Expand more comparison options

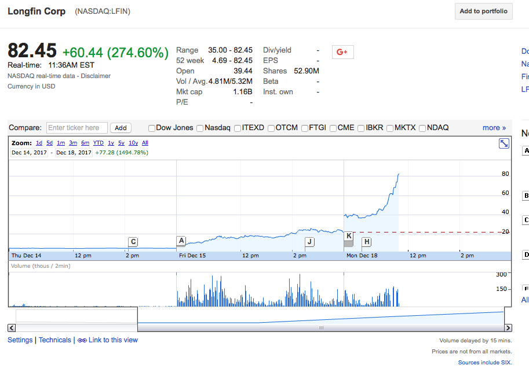click(494, 128)
